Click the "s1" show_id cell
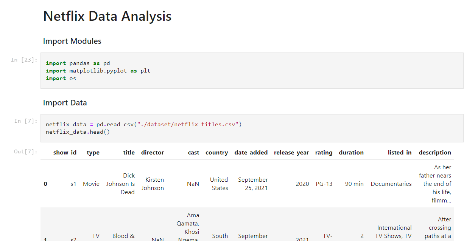The image size is (464, 241). click(73, 184)
